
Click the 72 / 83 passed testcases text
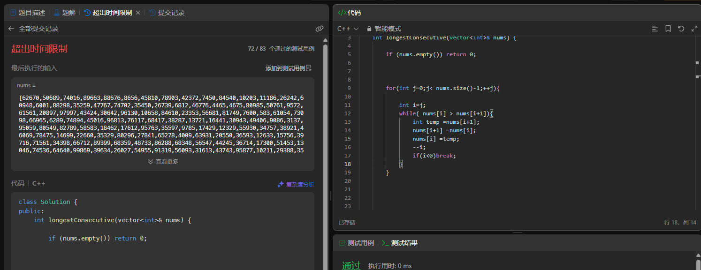tap(281, 49)
